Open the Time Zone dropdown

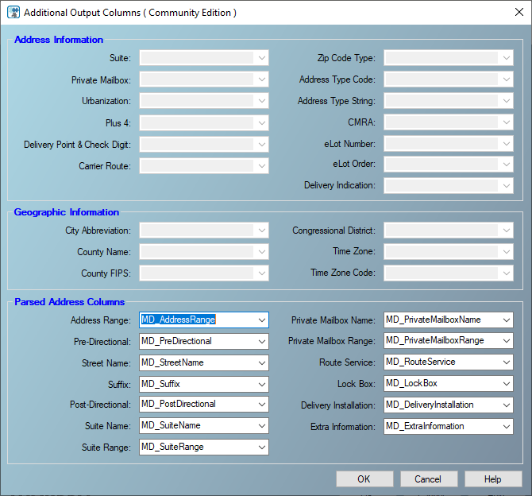pyautogui.click(x=449, y=252)
